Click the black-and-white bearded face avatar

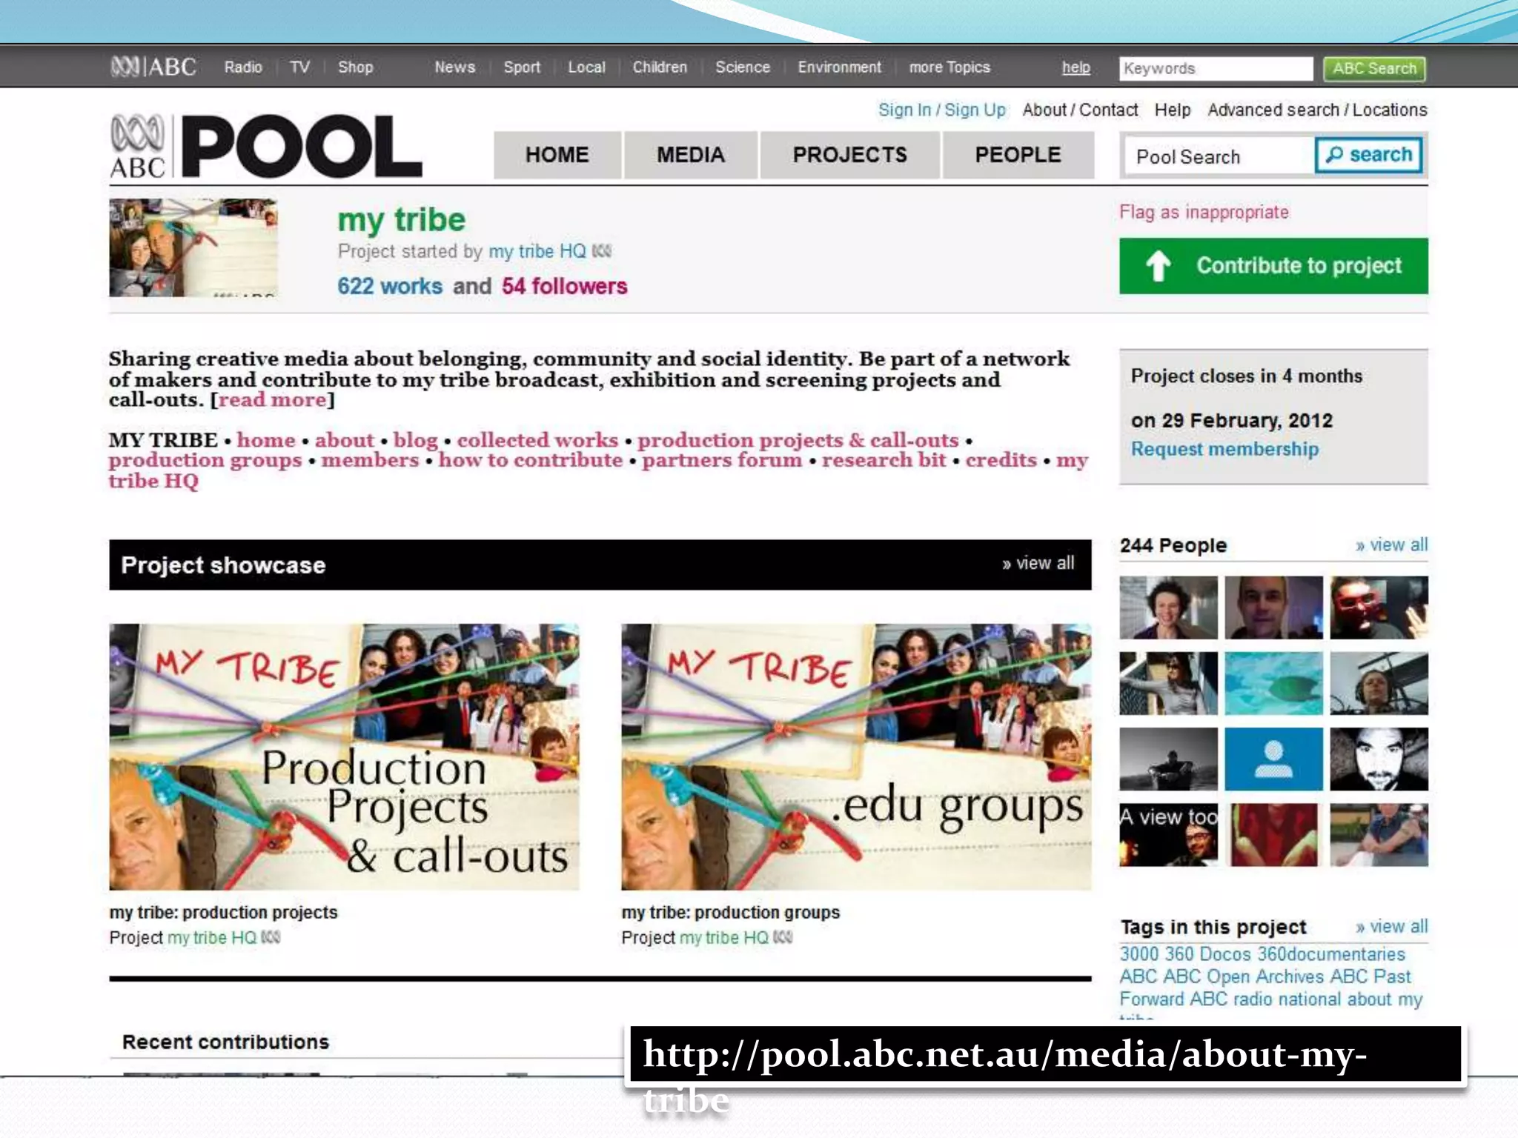[1379, 759]
